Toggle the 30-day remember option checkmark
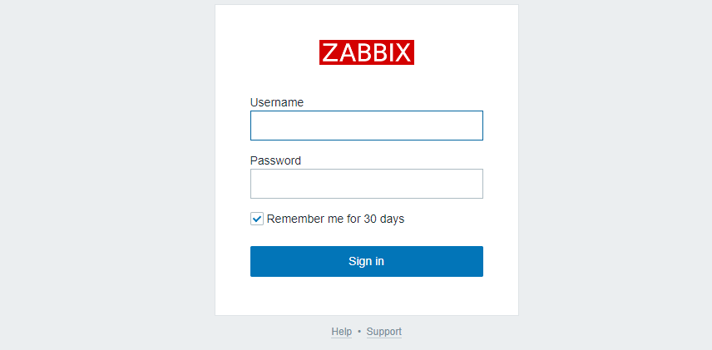This screenshot has height=350, width=712. click(x=257, y=219)
